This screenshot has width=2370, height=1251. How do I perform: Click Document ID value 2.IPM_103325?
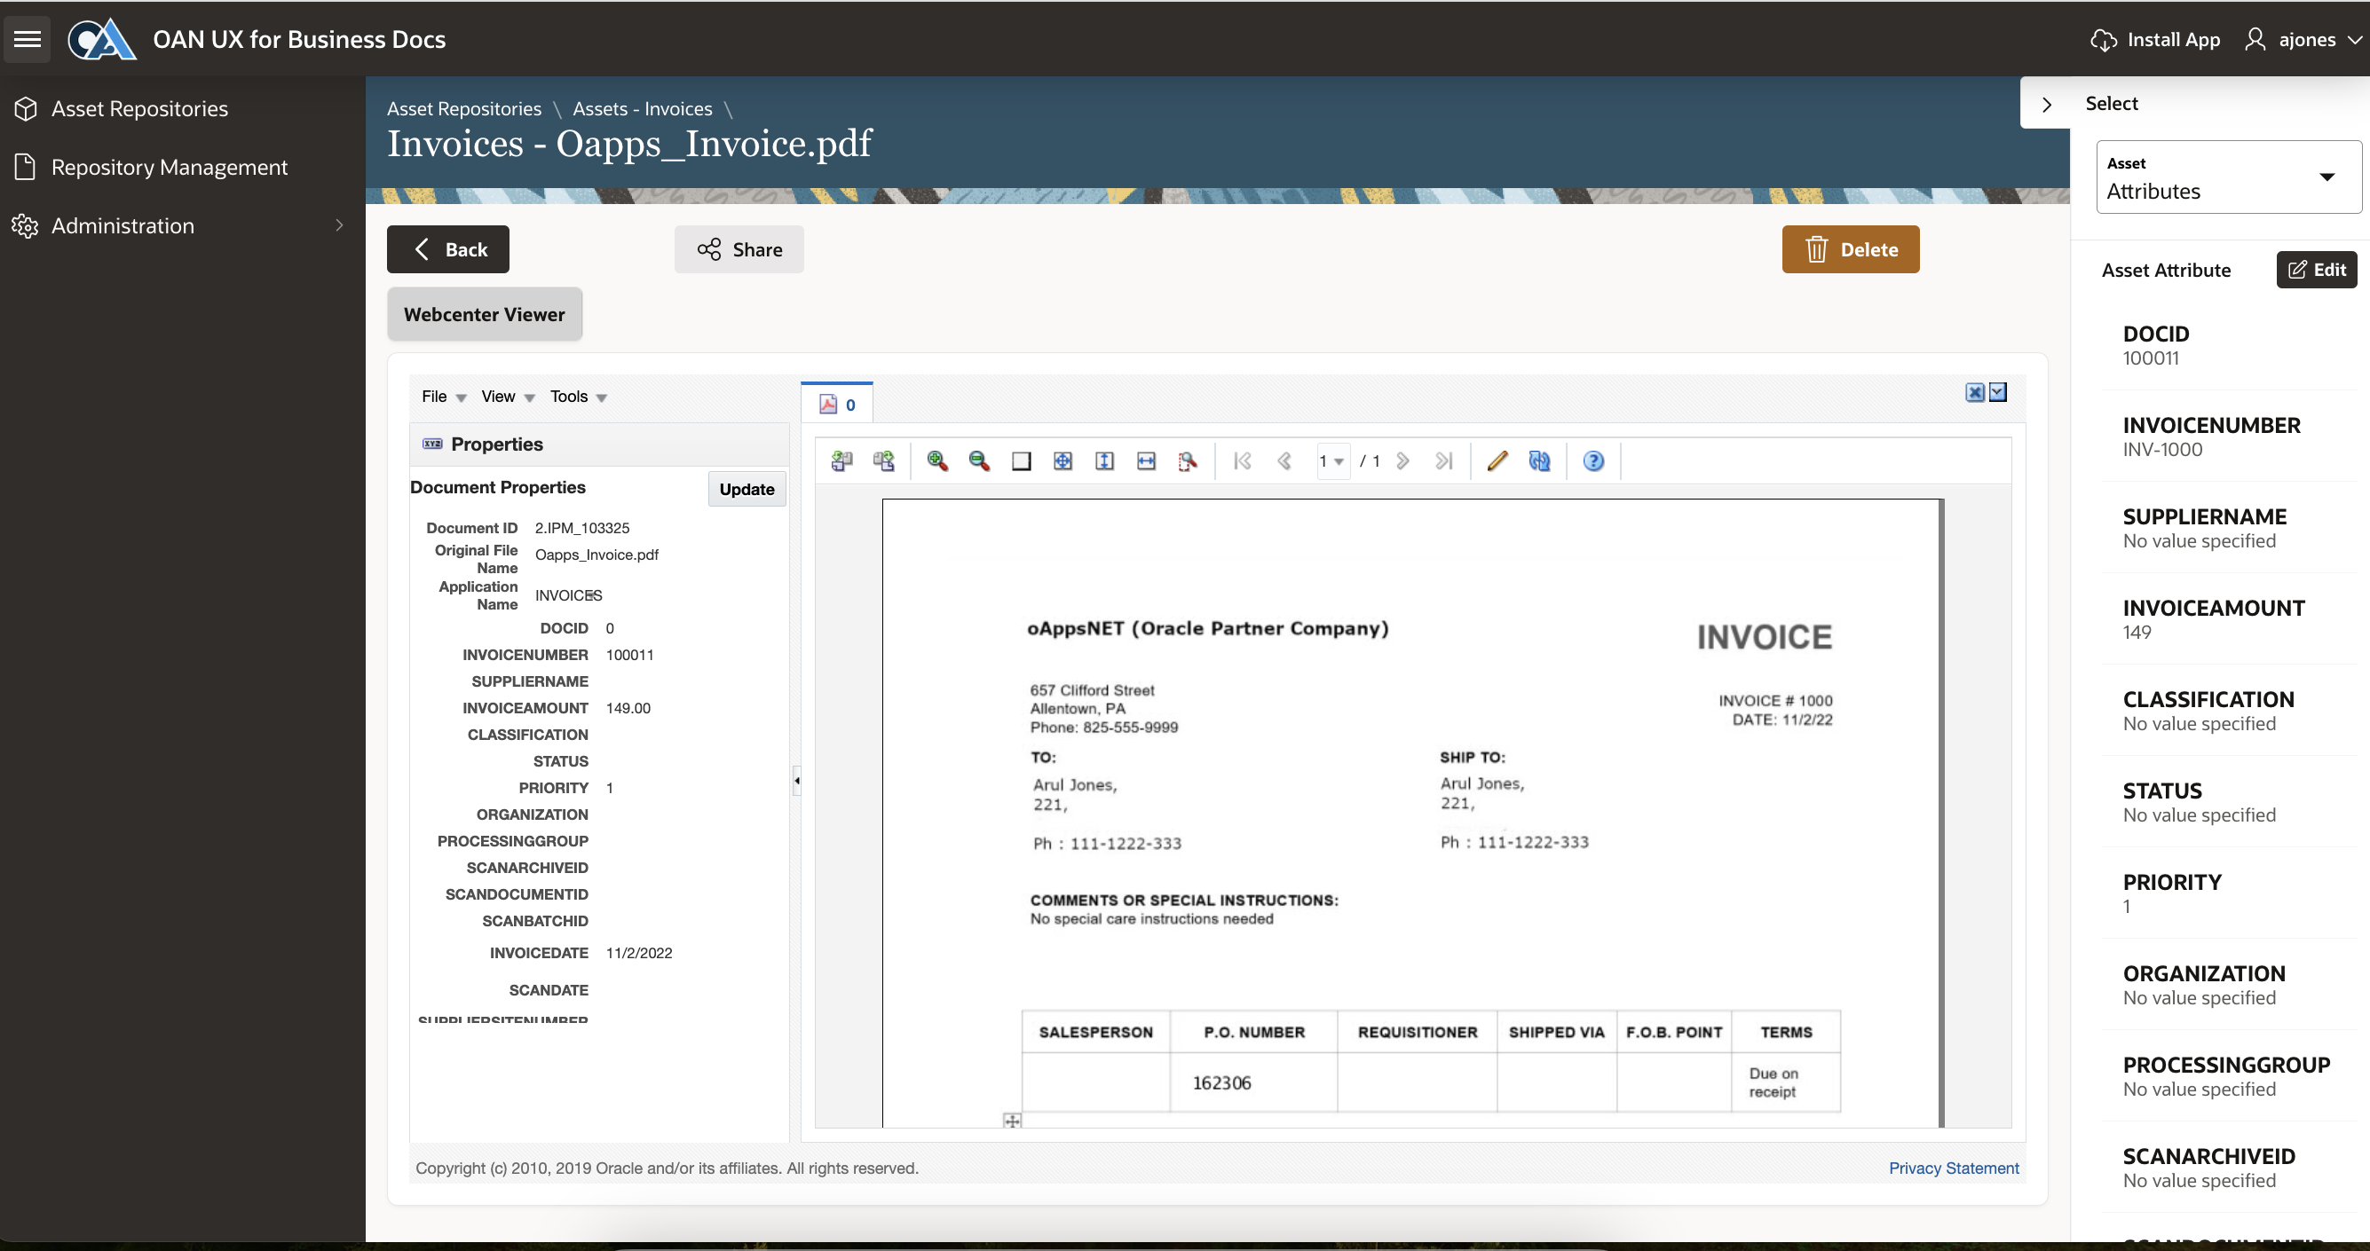(x=582, y=528)
